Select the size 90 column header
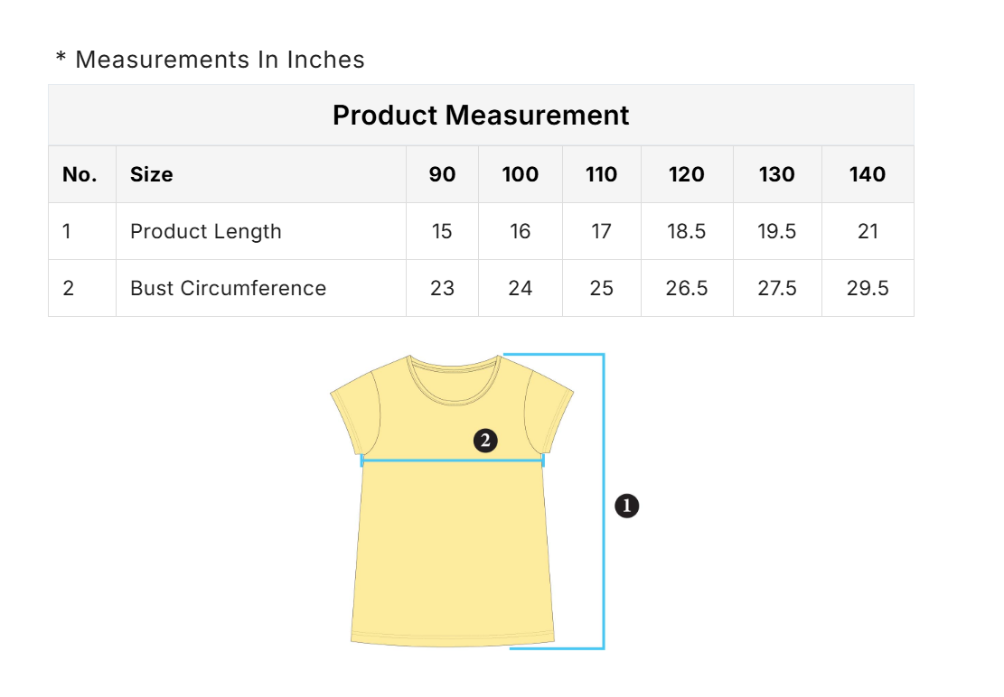 (x=442, y=174)
